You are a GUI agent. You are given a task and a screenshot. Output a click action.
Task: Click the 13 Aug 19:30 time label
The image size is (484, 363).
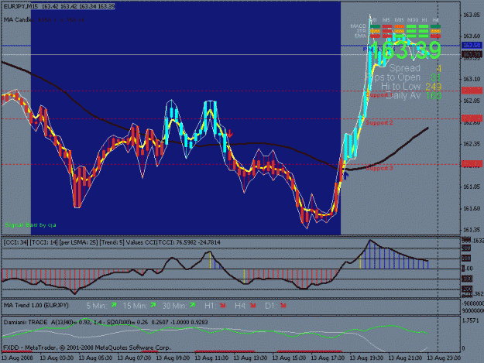[366, 358]
